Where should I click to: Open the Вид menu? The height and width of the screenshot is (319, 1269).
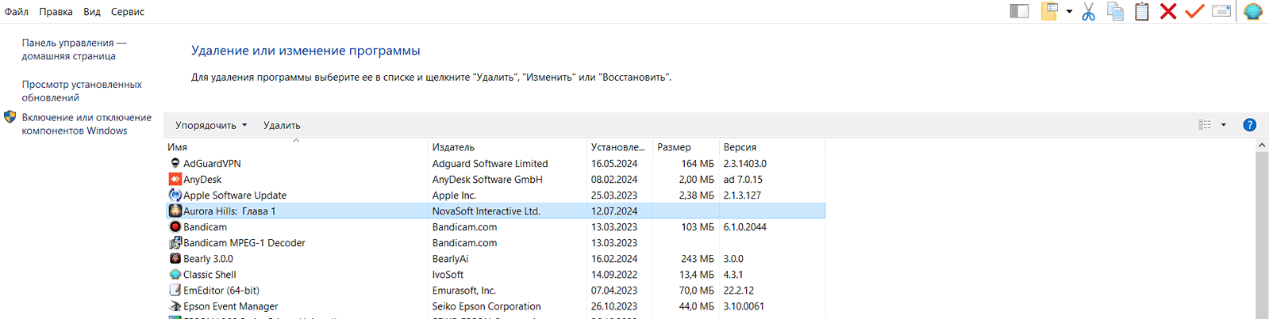point(92,12)
